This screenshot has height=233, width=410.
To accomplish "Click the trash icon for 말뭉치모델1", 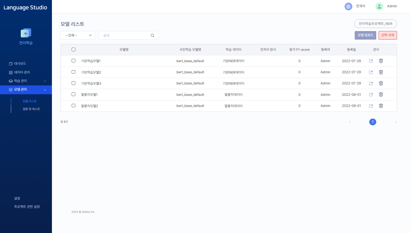I will (381, 94).
